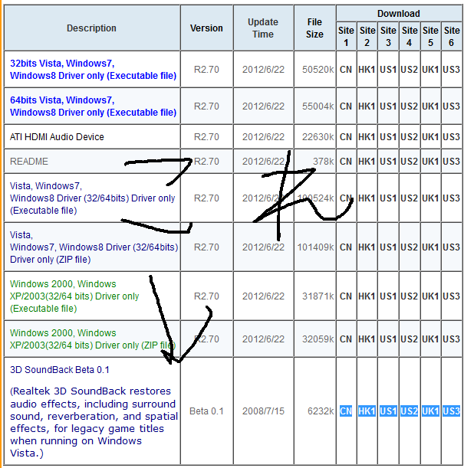
Task: Click highlighted HK1 link for 3D SoundBack
Action: [367, 411]
